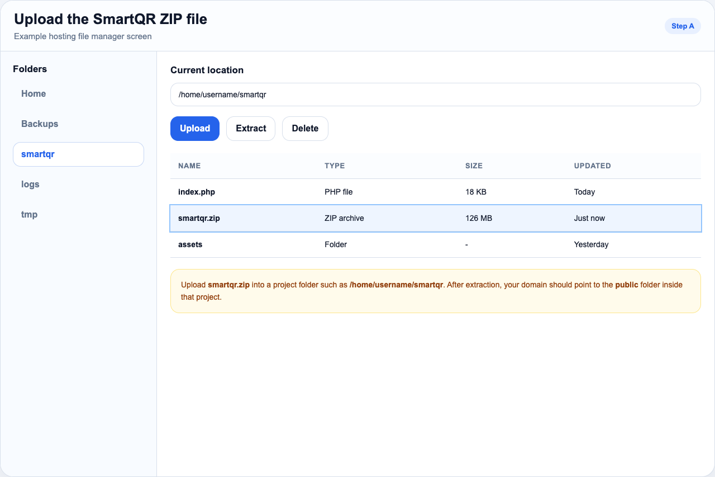Click the 'Today' updated cell

click(x=584, y=192)
